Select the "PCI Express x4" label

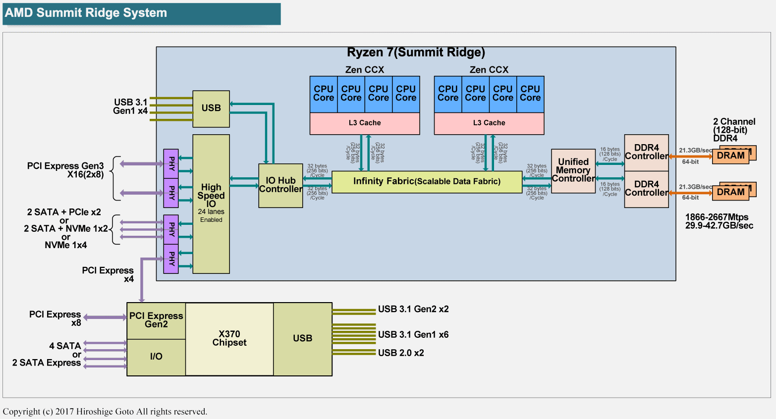pyautogui.click(x=108, y=274)
